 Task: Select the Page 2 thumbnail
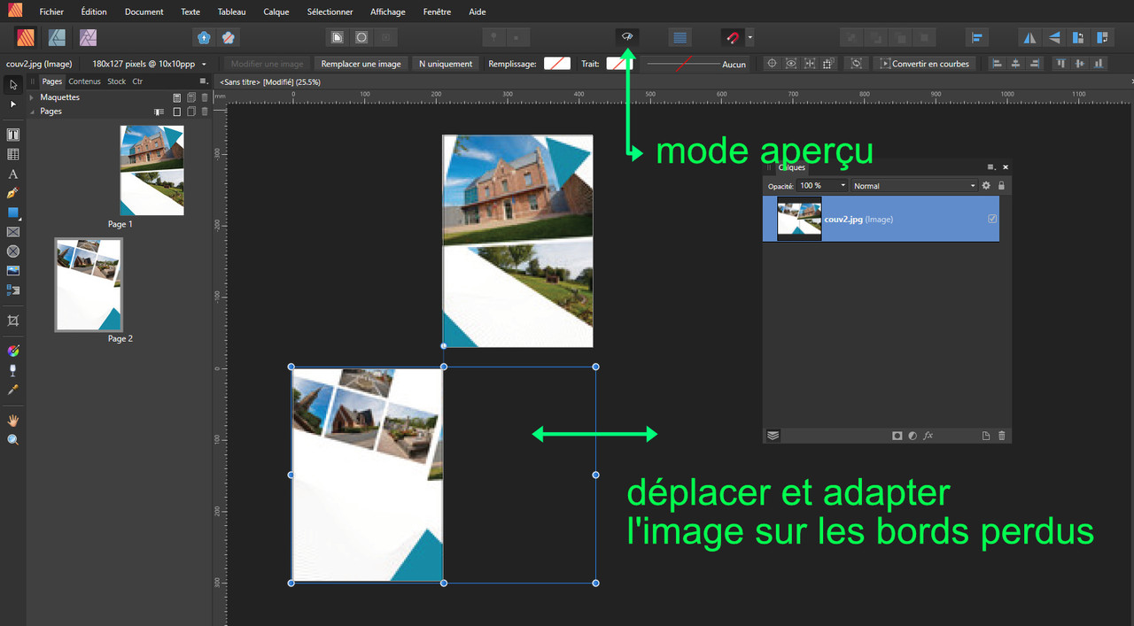pos(89,284)
